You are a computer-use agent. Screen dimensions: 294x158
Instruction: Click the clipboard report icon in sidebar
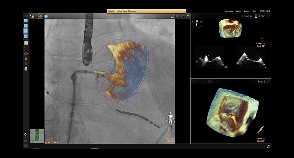(x=26, y=69)
